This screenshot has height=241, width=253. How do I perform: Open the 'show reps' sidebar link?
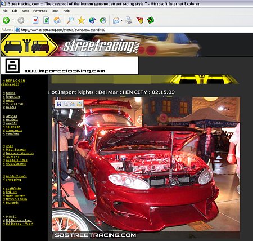tap(14, 130)
